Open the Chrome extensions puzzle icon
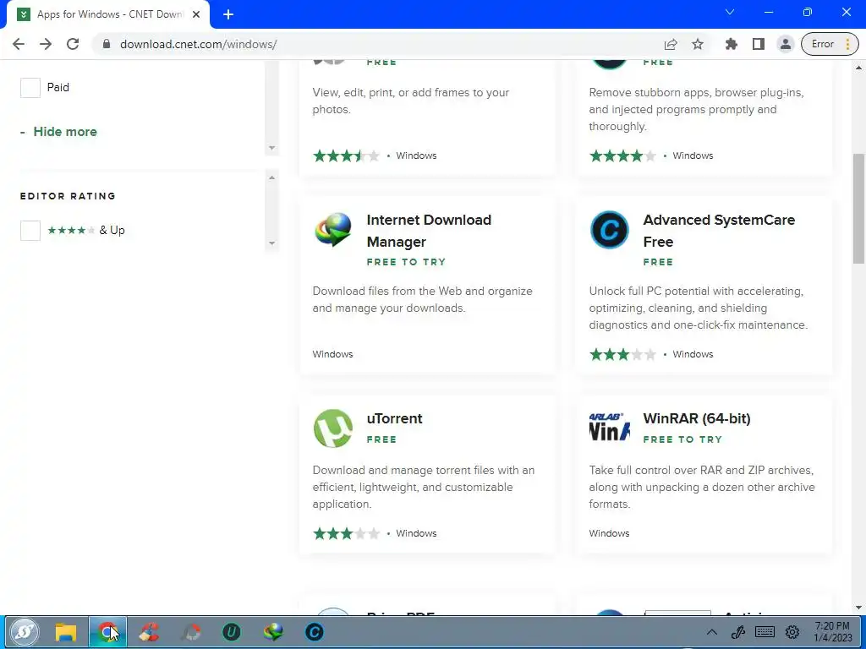 (732, 44)
